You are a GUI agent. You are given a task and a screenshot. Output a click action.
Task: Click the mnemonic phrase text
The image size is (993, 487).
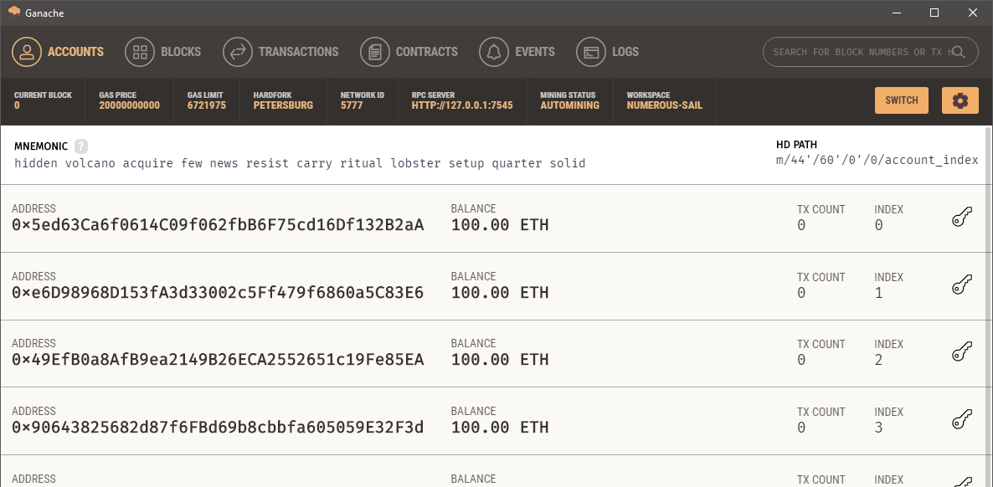(300, 163)
